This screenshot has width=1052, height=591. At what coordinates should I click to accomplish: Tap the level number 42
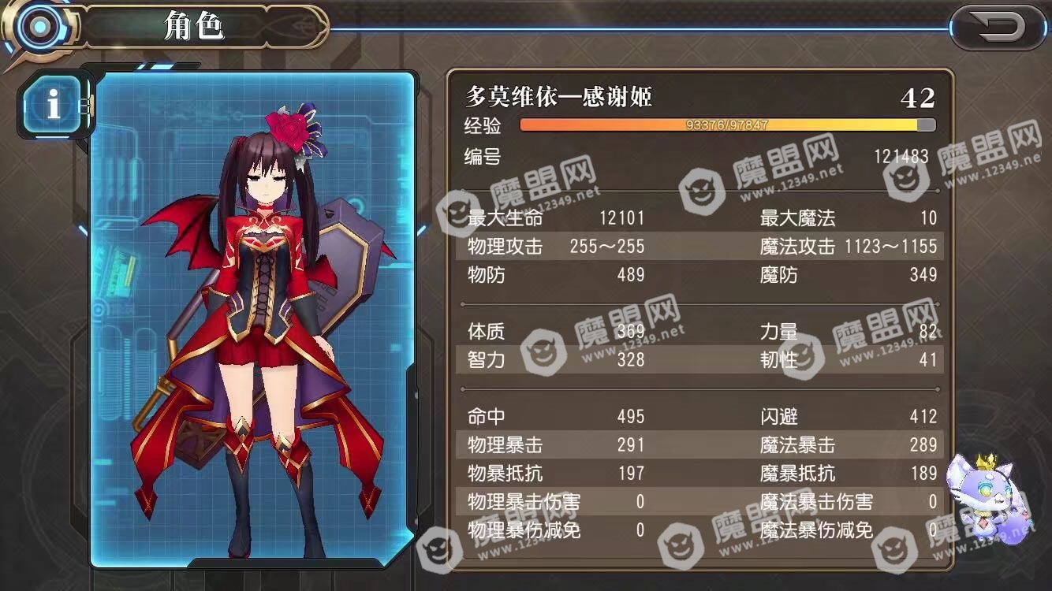(x=918, y=98)
